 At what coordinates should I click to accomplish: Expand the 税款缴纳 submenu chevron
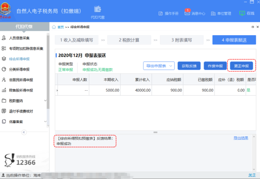click(x=45, y=101)
